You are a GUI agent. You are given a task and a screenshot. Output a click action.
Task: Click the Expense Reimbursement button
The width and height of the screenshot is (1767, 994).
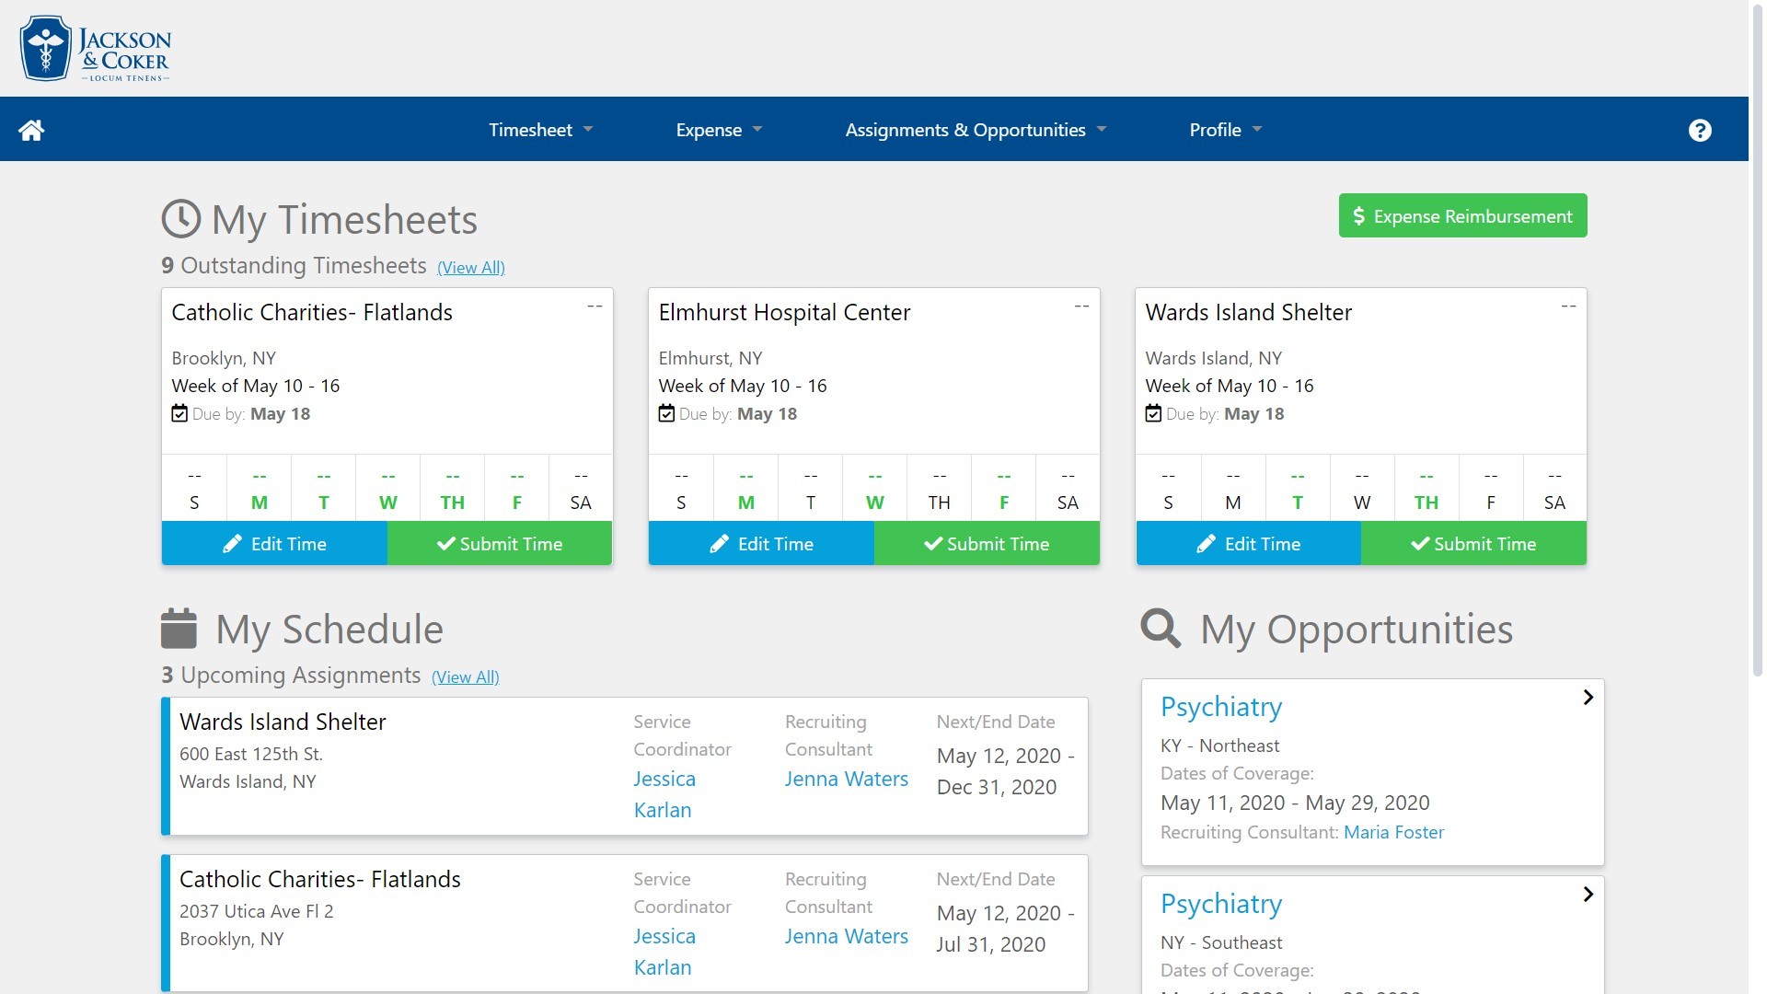point(1462,215)
